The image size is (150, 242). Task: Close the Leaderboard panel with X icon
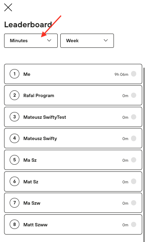(x=8, y=7)
